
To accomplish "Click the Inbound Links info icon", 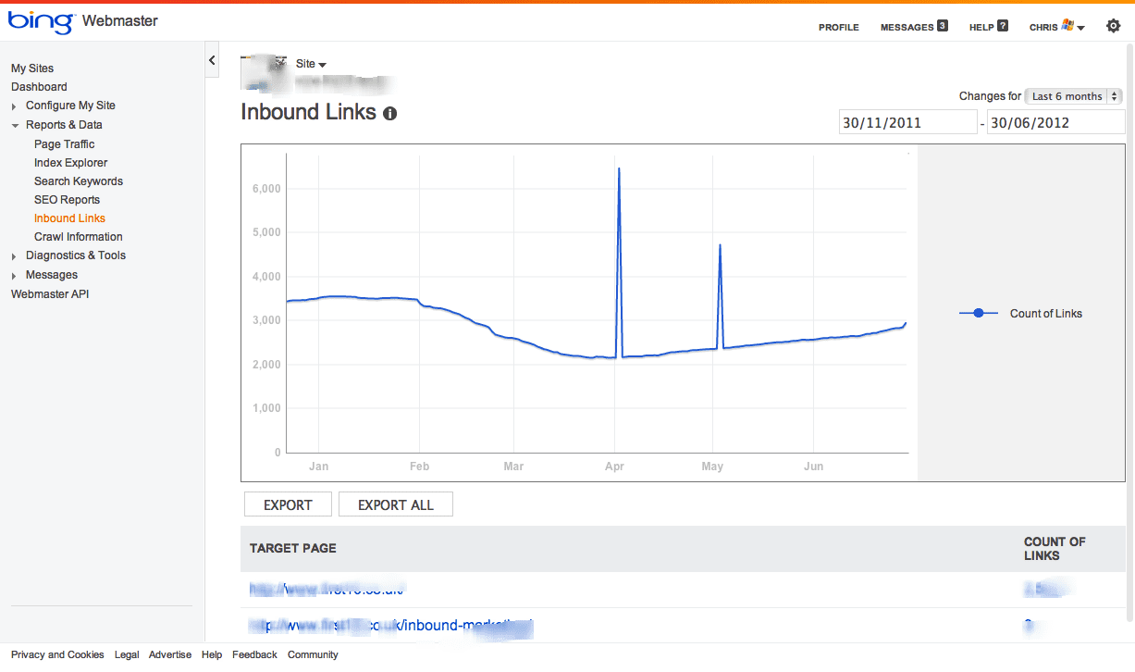I will 389,114.
